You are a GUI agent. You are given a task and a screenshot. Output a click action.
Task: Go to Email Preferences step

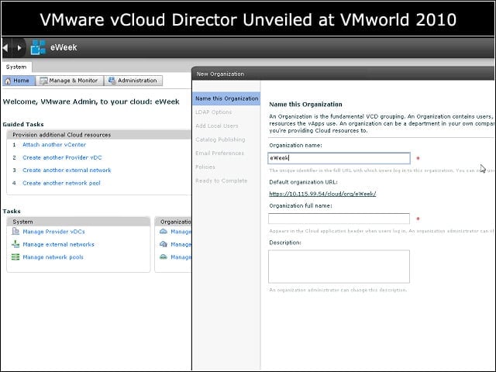(219, 153)
